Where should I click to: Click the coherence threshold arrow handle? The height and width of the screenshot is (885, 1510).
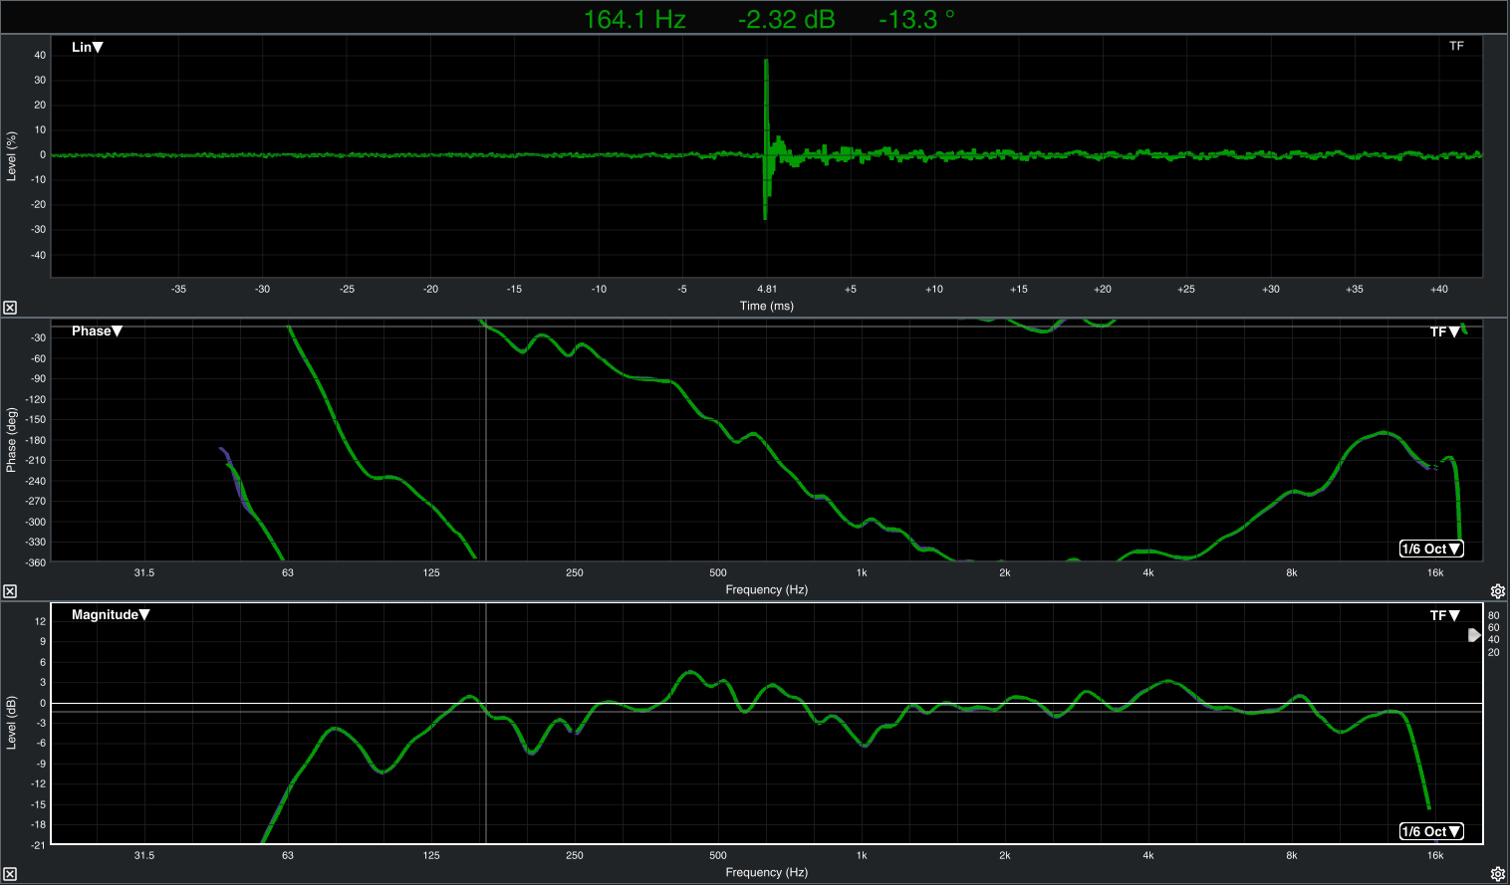1474,635
